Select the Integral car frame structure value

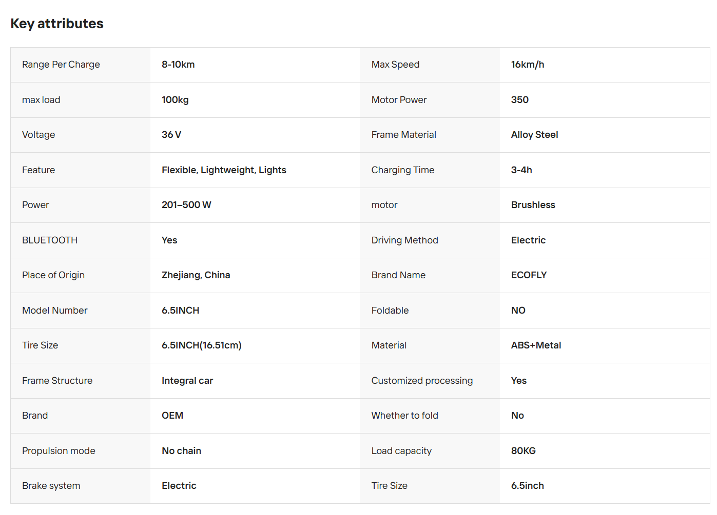click(187, 381)
